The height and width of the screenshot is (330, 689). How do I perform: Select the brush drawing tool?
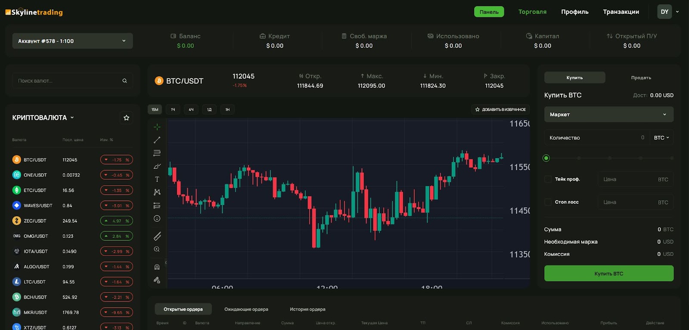tap(157, 166)
